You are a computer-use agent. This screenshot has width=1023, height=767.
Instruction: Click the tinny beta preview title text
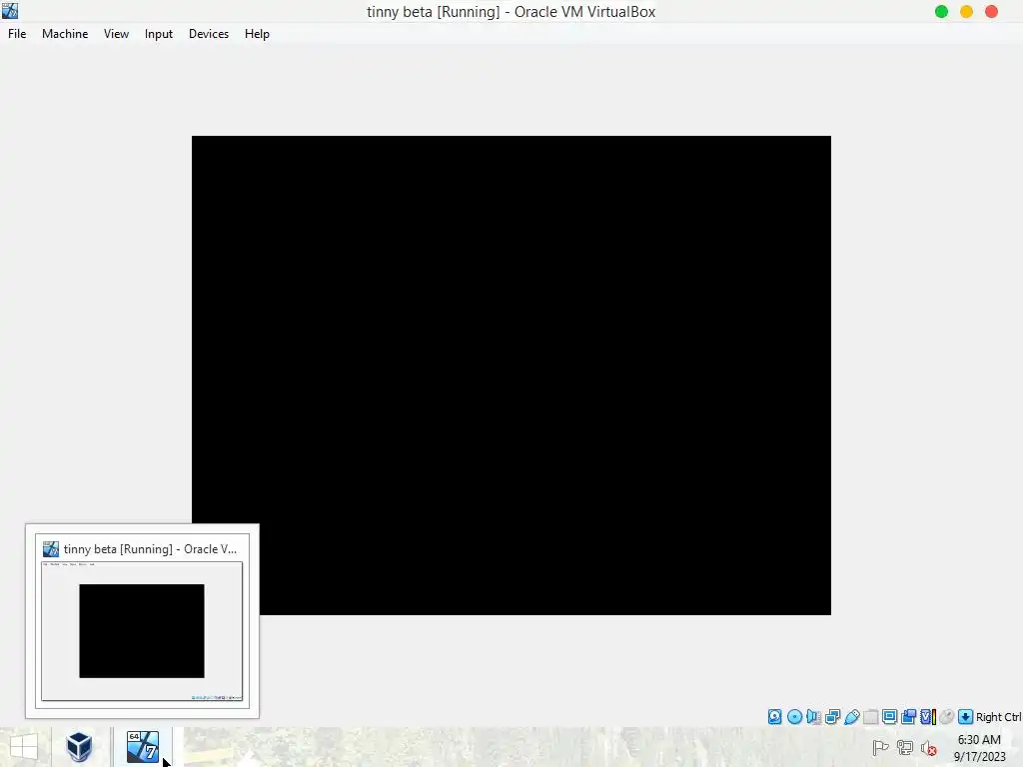150,549
